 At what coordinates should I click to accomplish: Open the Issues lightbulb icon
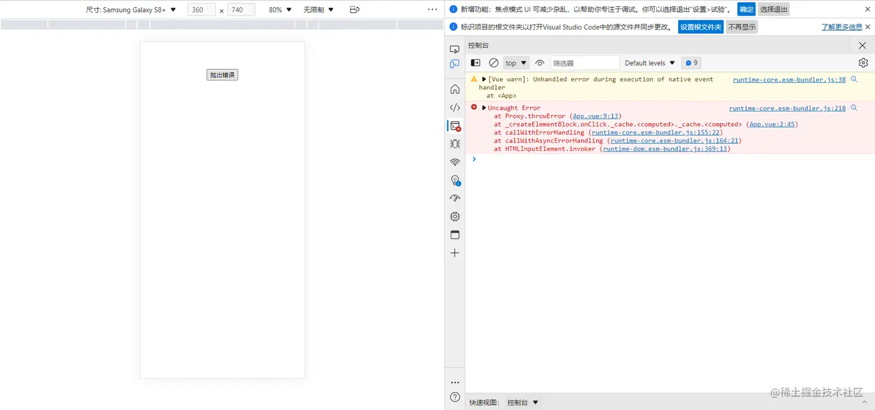[455, 180]
